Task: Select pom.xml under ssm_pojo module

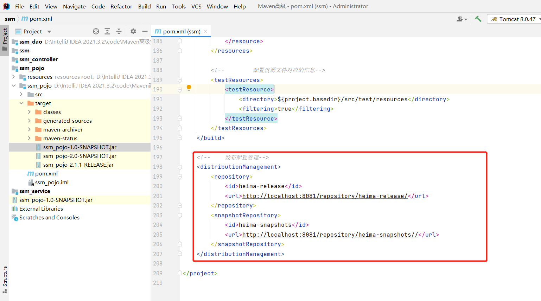Action: click(x=80, y=173)
